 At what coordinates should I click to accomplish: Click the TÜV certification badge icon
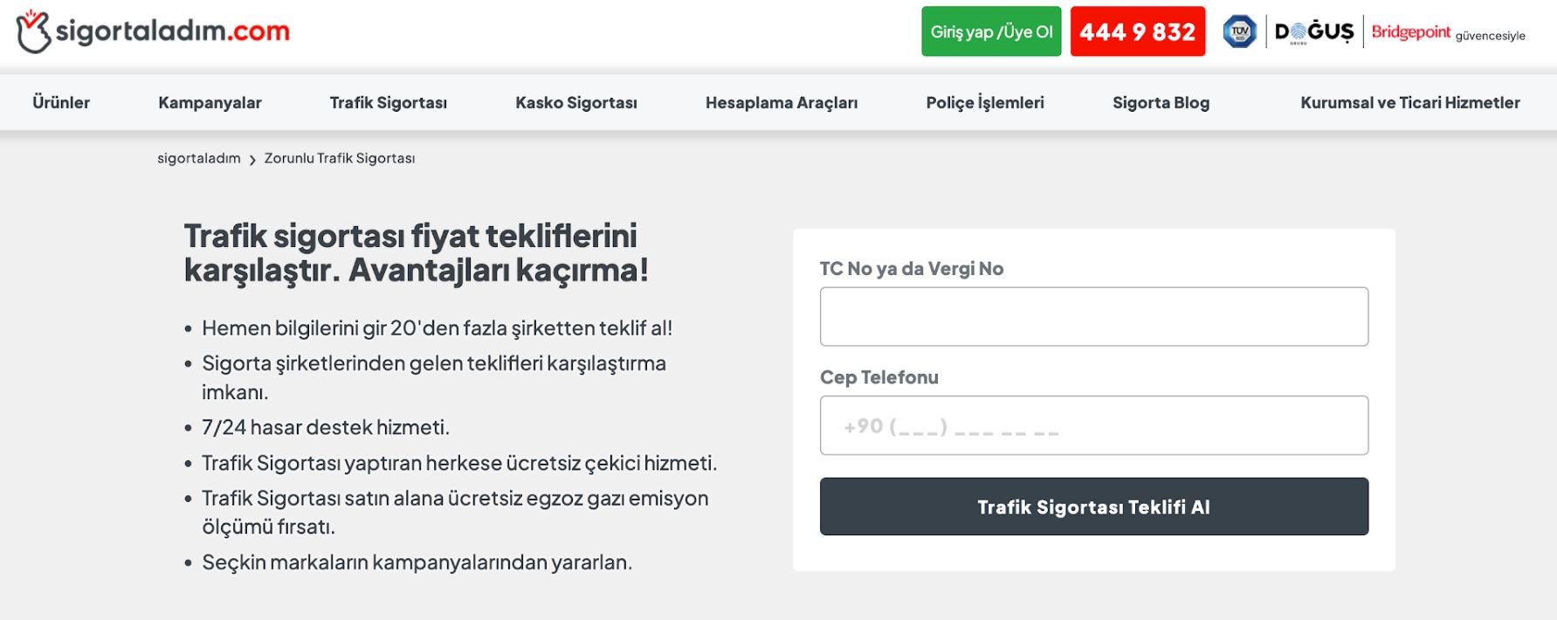click(1239, 32)
